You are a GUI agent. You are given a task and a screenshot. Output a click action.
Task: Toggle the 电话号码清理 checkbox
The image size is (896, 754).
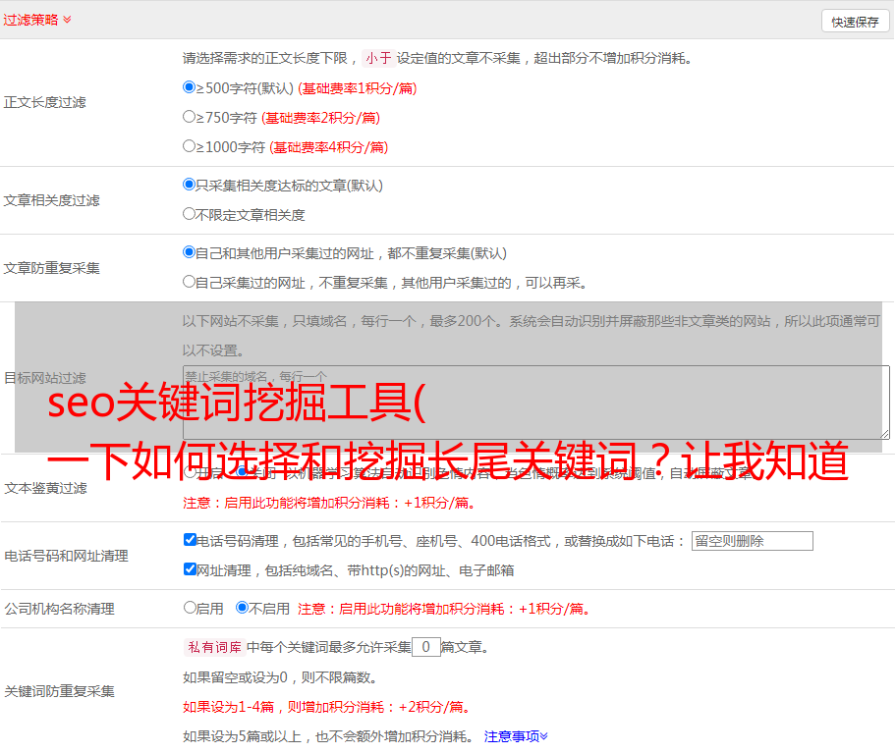(x=190, y=540)
